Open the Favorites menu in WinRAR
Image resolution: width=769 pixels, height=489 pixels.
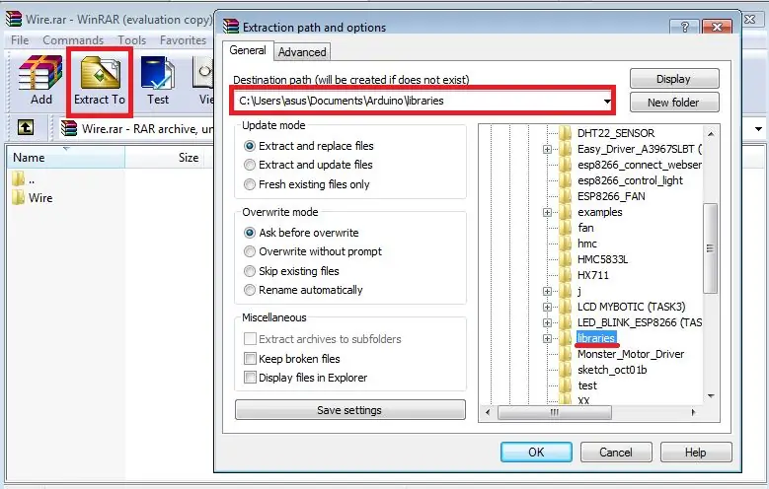point(183,40)
